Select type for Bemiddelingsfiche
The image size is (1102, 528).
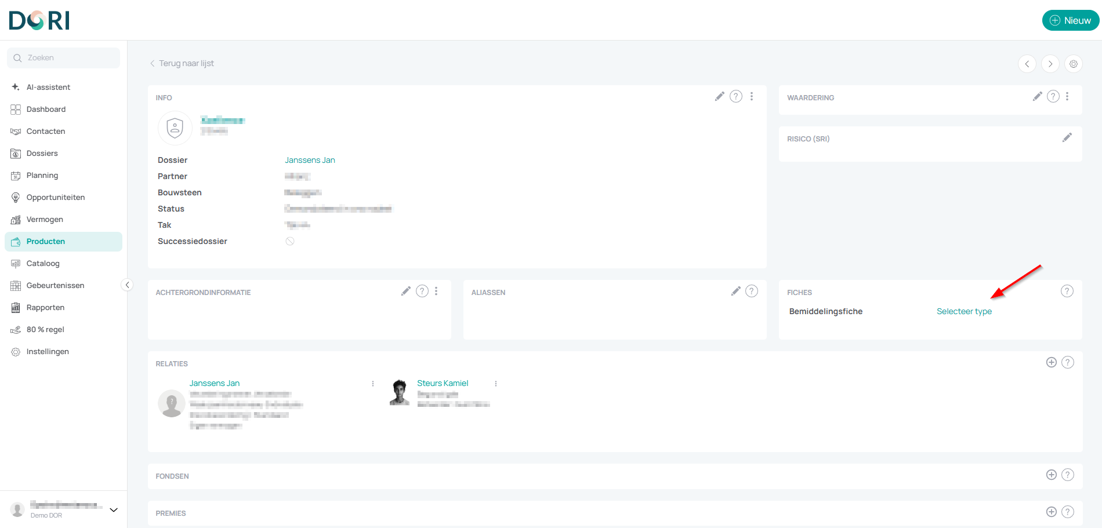pos(964,311)
